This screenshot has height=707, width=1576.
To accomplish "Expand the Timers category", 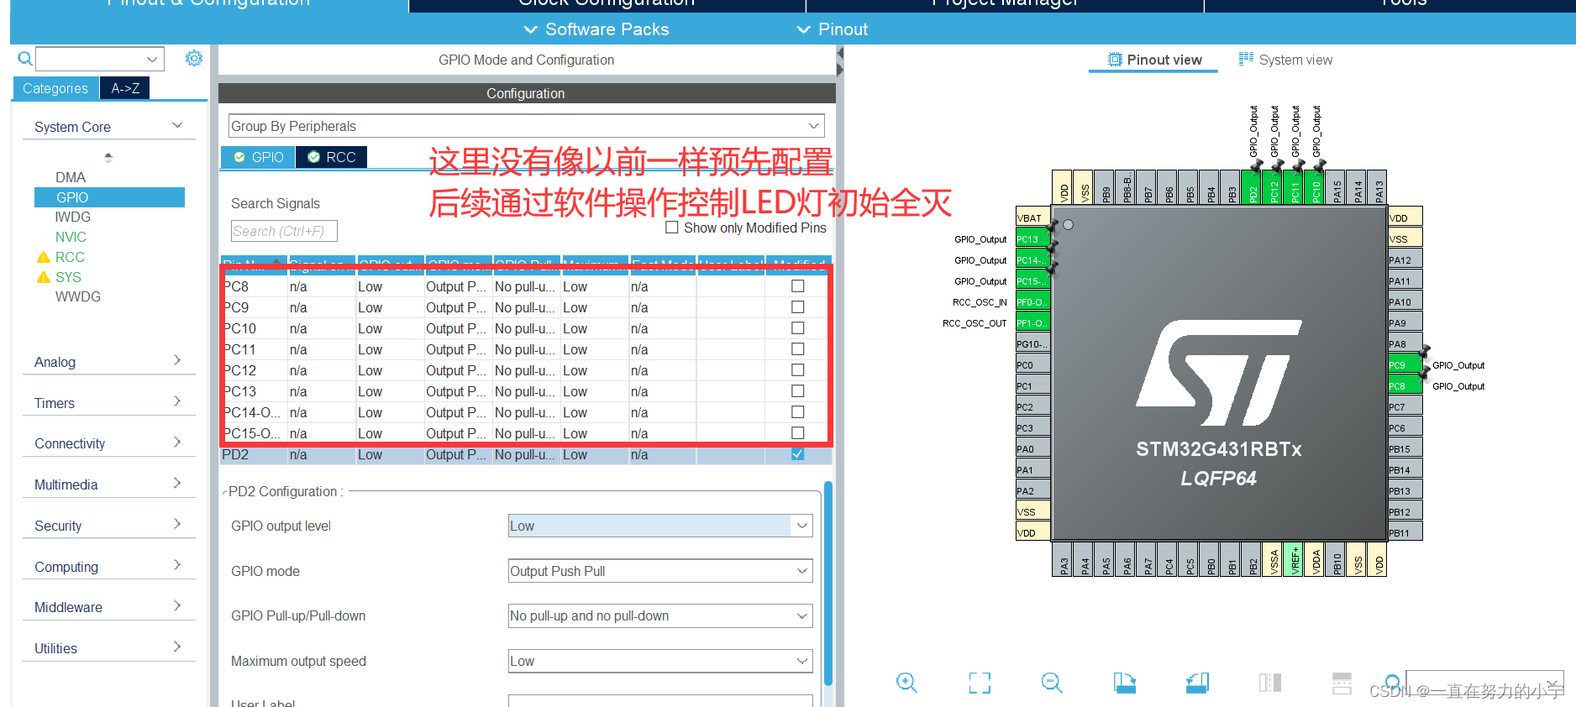I will (108, 403).
